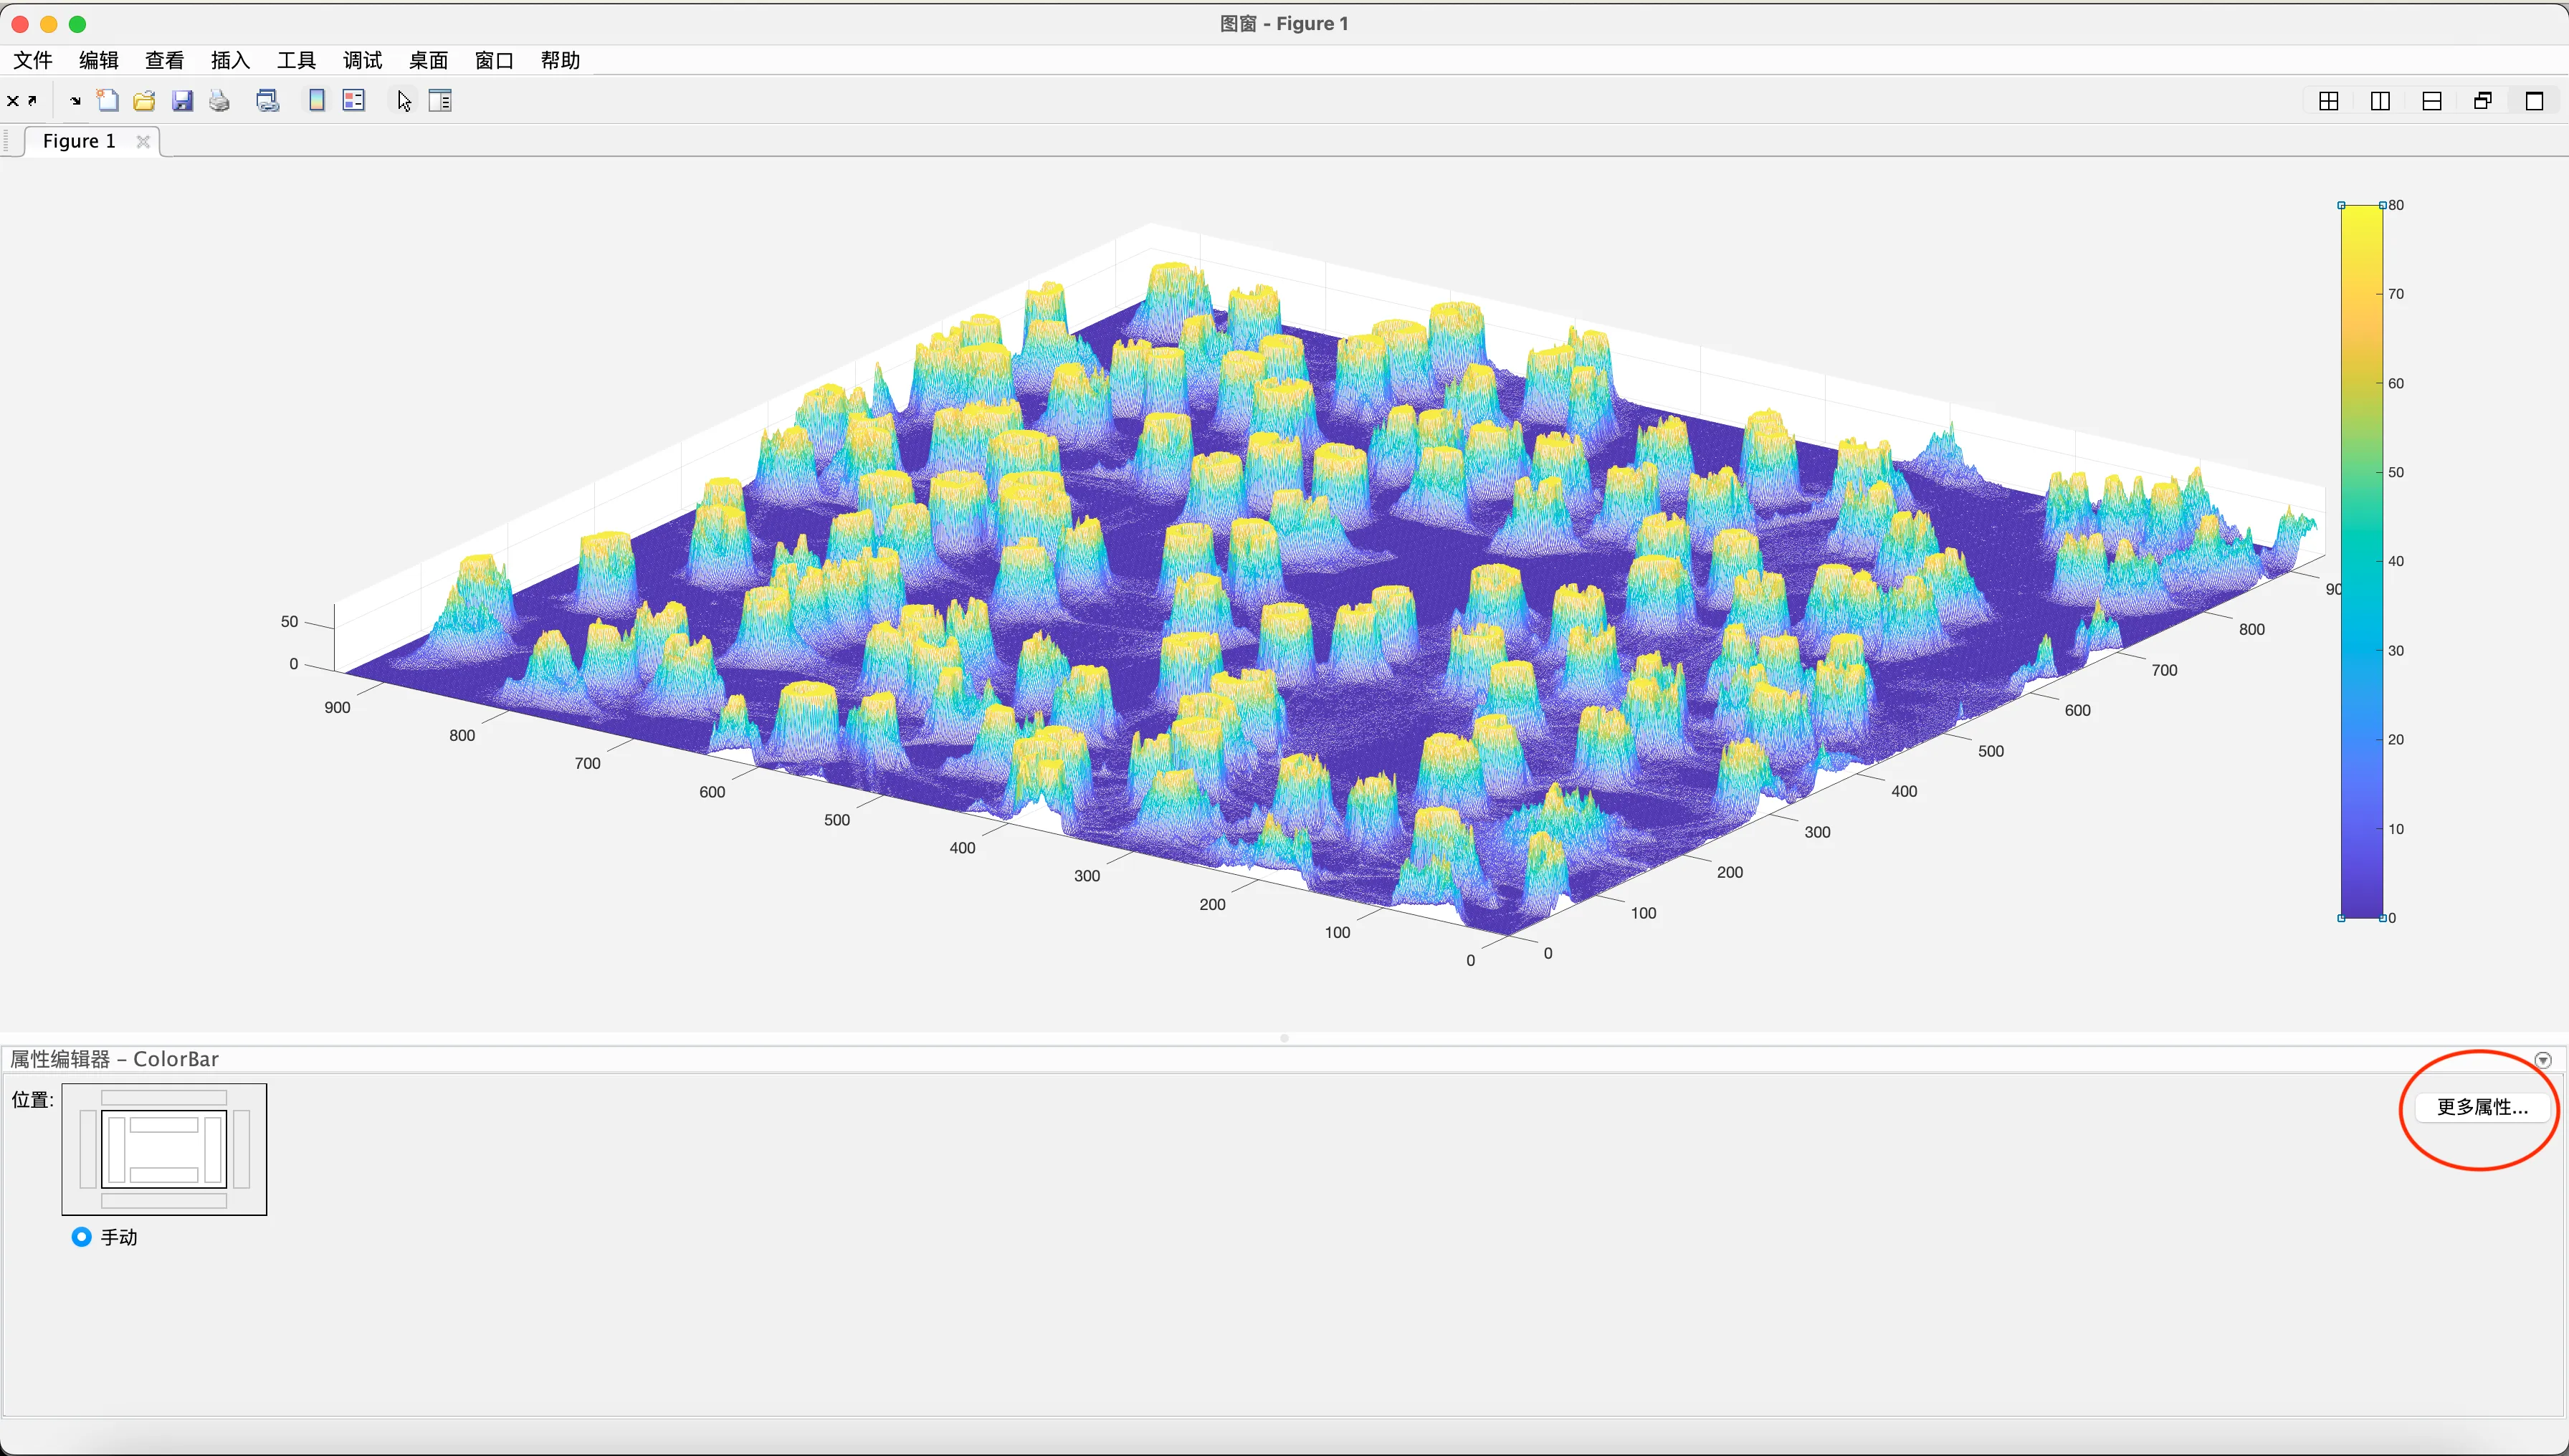Place colorbar at outer top position
Image resolution: width=2569 pixels, height=1456 pixels.
[164, 1098]
